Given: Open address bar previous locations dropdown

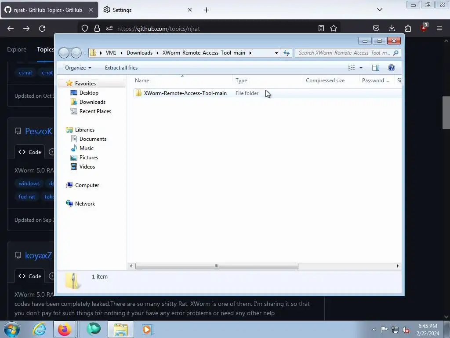Looking at the screenshot, I should [x=276, y=53].
